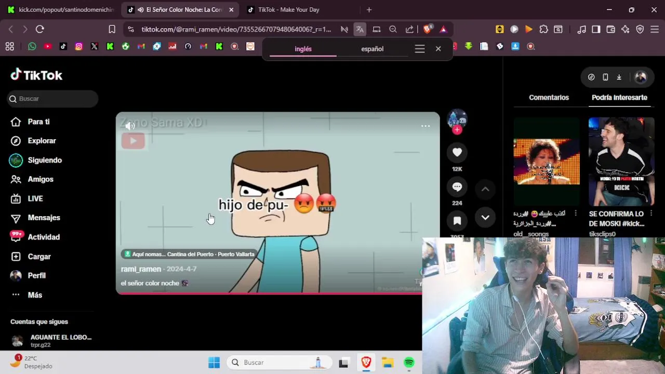The height and width of the screenshot is (374, 665).
Task: Open WhatsApp bookmark in bookmarks bar
Action: click(32, 46)
